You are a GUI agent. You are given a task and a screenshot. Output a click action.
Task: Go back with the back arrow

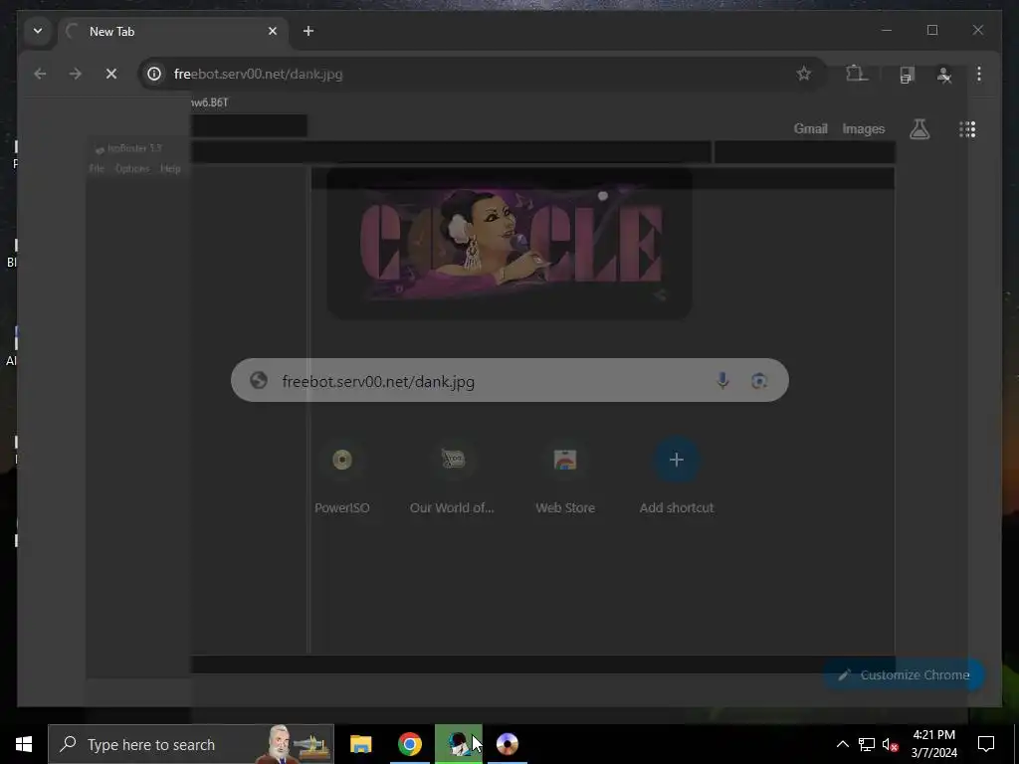point(40,74)
